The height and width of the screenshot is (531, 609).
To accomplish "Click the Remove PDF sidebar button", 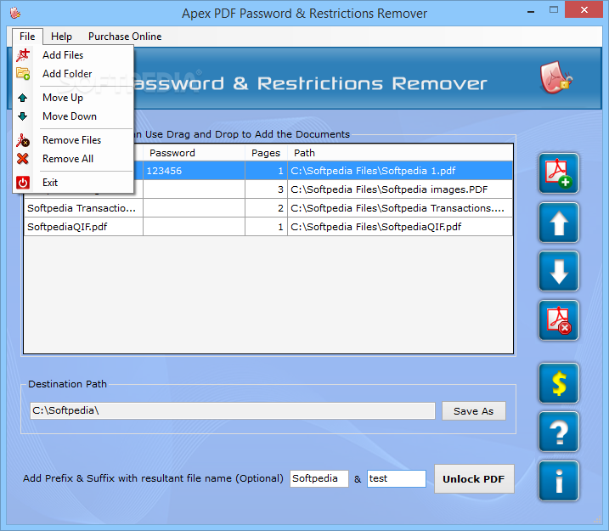I will coord(559,320).
